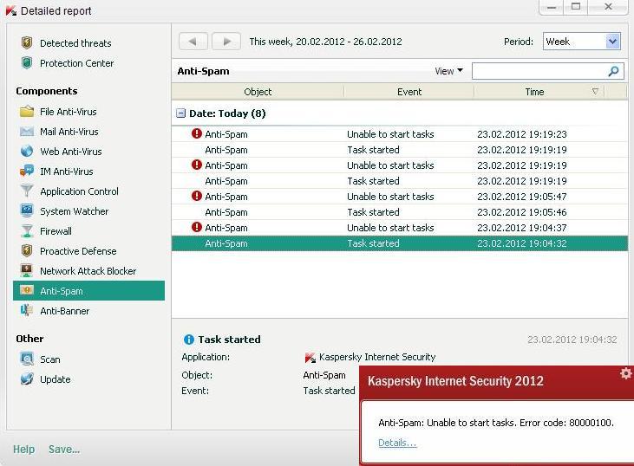Click the error icon on 19:19:23 row
634x466 pixels.
(x=197, y=133)
